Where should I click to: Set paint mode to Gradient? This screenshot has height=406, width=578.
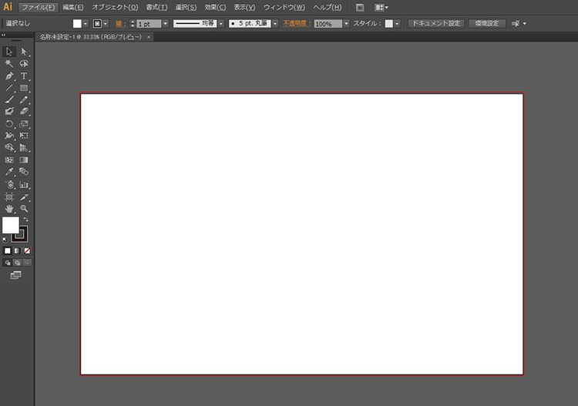click(17, 251)
